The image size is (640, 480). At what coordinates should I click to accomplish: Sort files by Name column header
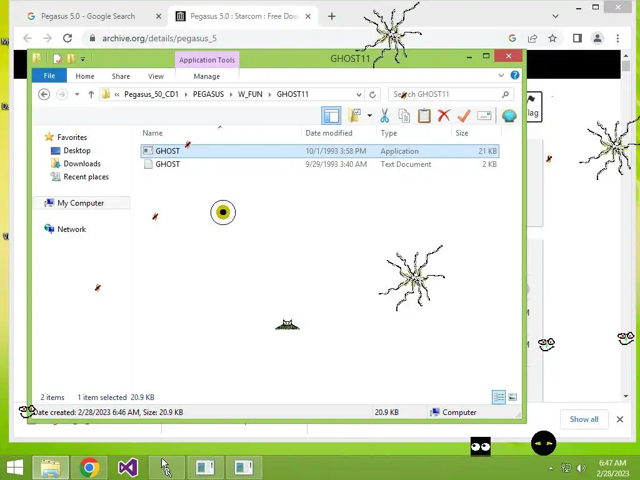coord(152,133)
